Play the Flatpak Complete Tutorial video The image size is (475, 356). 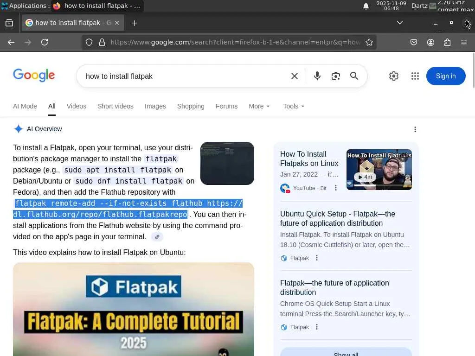(134, 309)
